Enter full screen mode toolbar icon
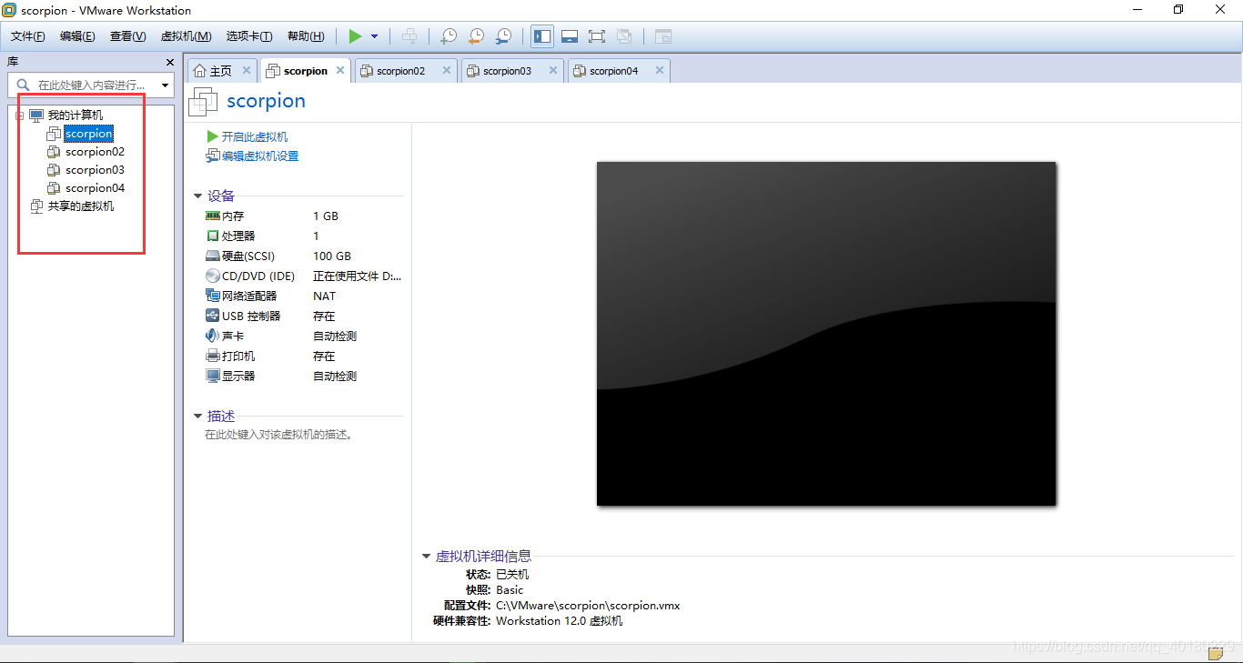The height and width of the screenshot is (663, 1243). (597, 36)
